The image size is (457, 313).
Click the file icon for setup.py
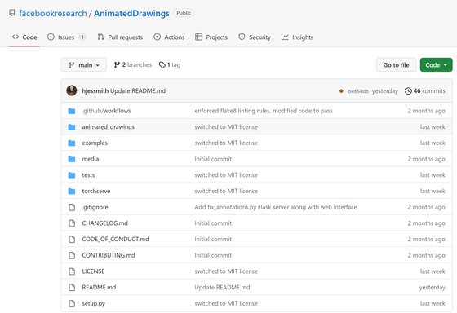coord(72,303)
